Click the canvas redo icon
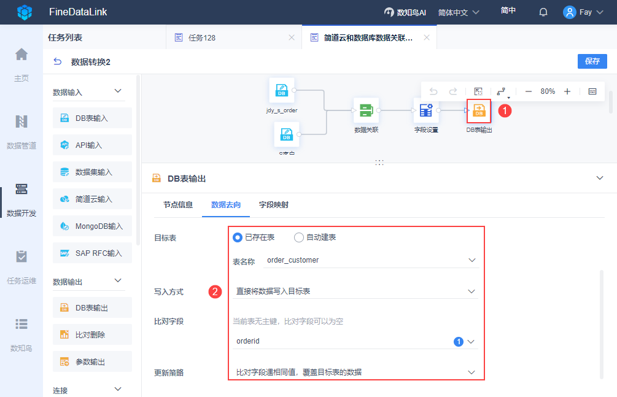Screen dimensions: 617x397 coord(453,91)
